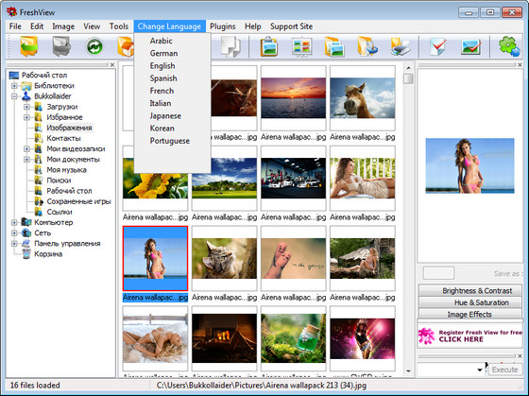Image resolution: width=529 pixels, height=396 pixels.
Task: Open the File menu
Action: (x=15, y=26)
